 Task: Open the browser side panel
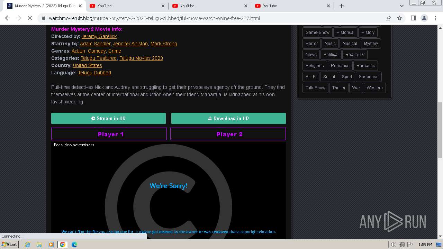pyautogui.click(x=413, y=18)
